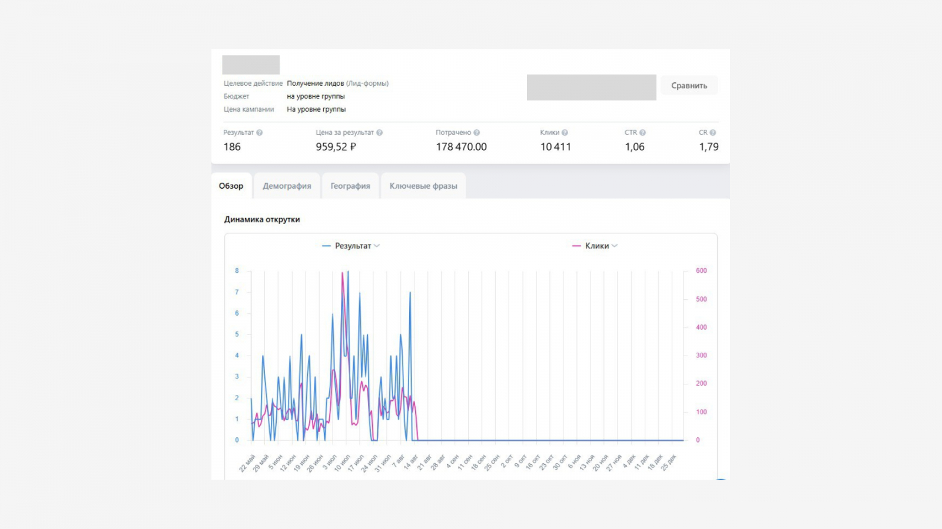
Task: Click the blue Результат legend line
Action: [x=326, y=246]
